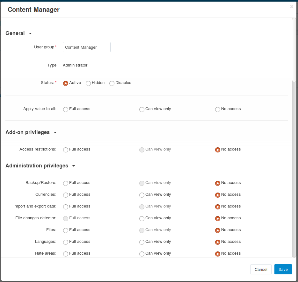Choose Active status radio

pyautogui.click(x=66, y=83)
